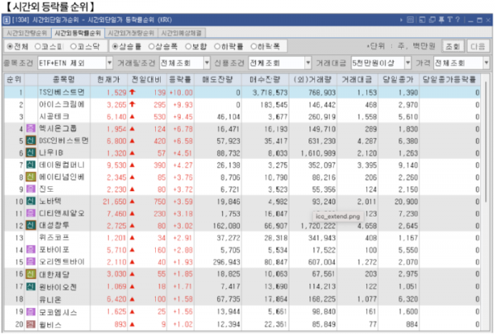The image size is (495, 335).
Task: Click the 전일대비 column header
Action: (x=147, y=79)
